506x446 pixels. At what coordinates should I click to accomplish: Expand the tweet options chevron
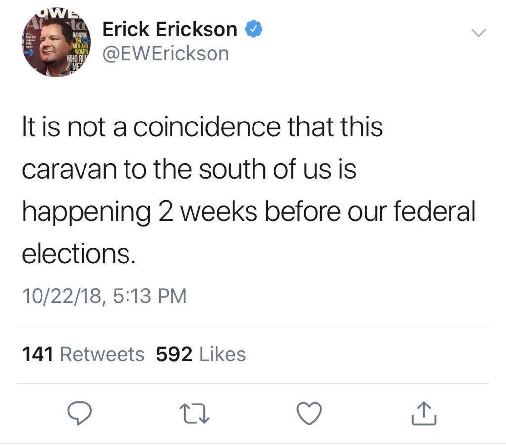click(x=478, y=33)
